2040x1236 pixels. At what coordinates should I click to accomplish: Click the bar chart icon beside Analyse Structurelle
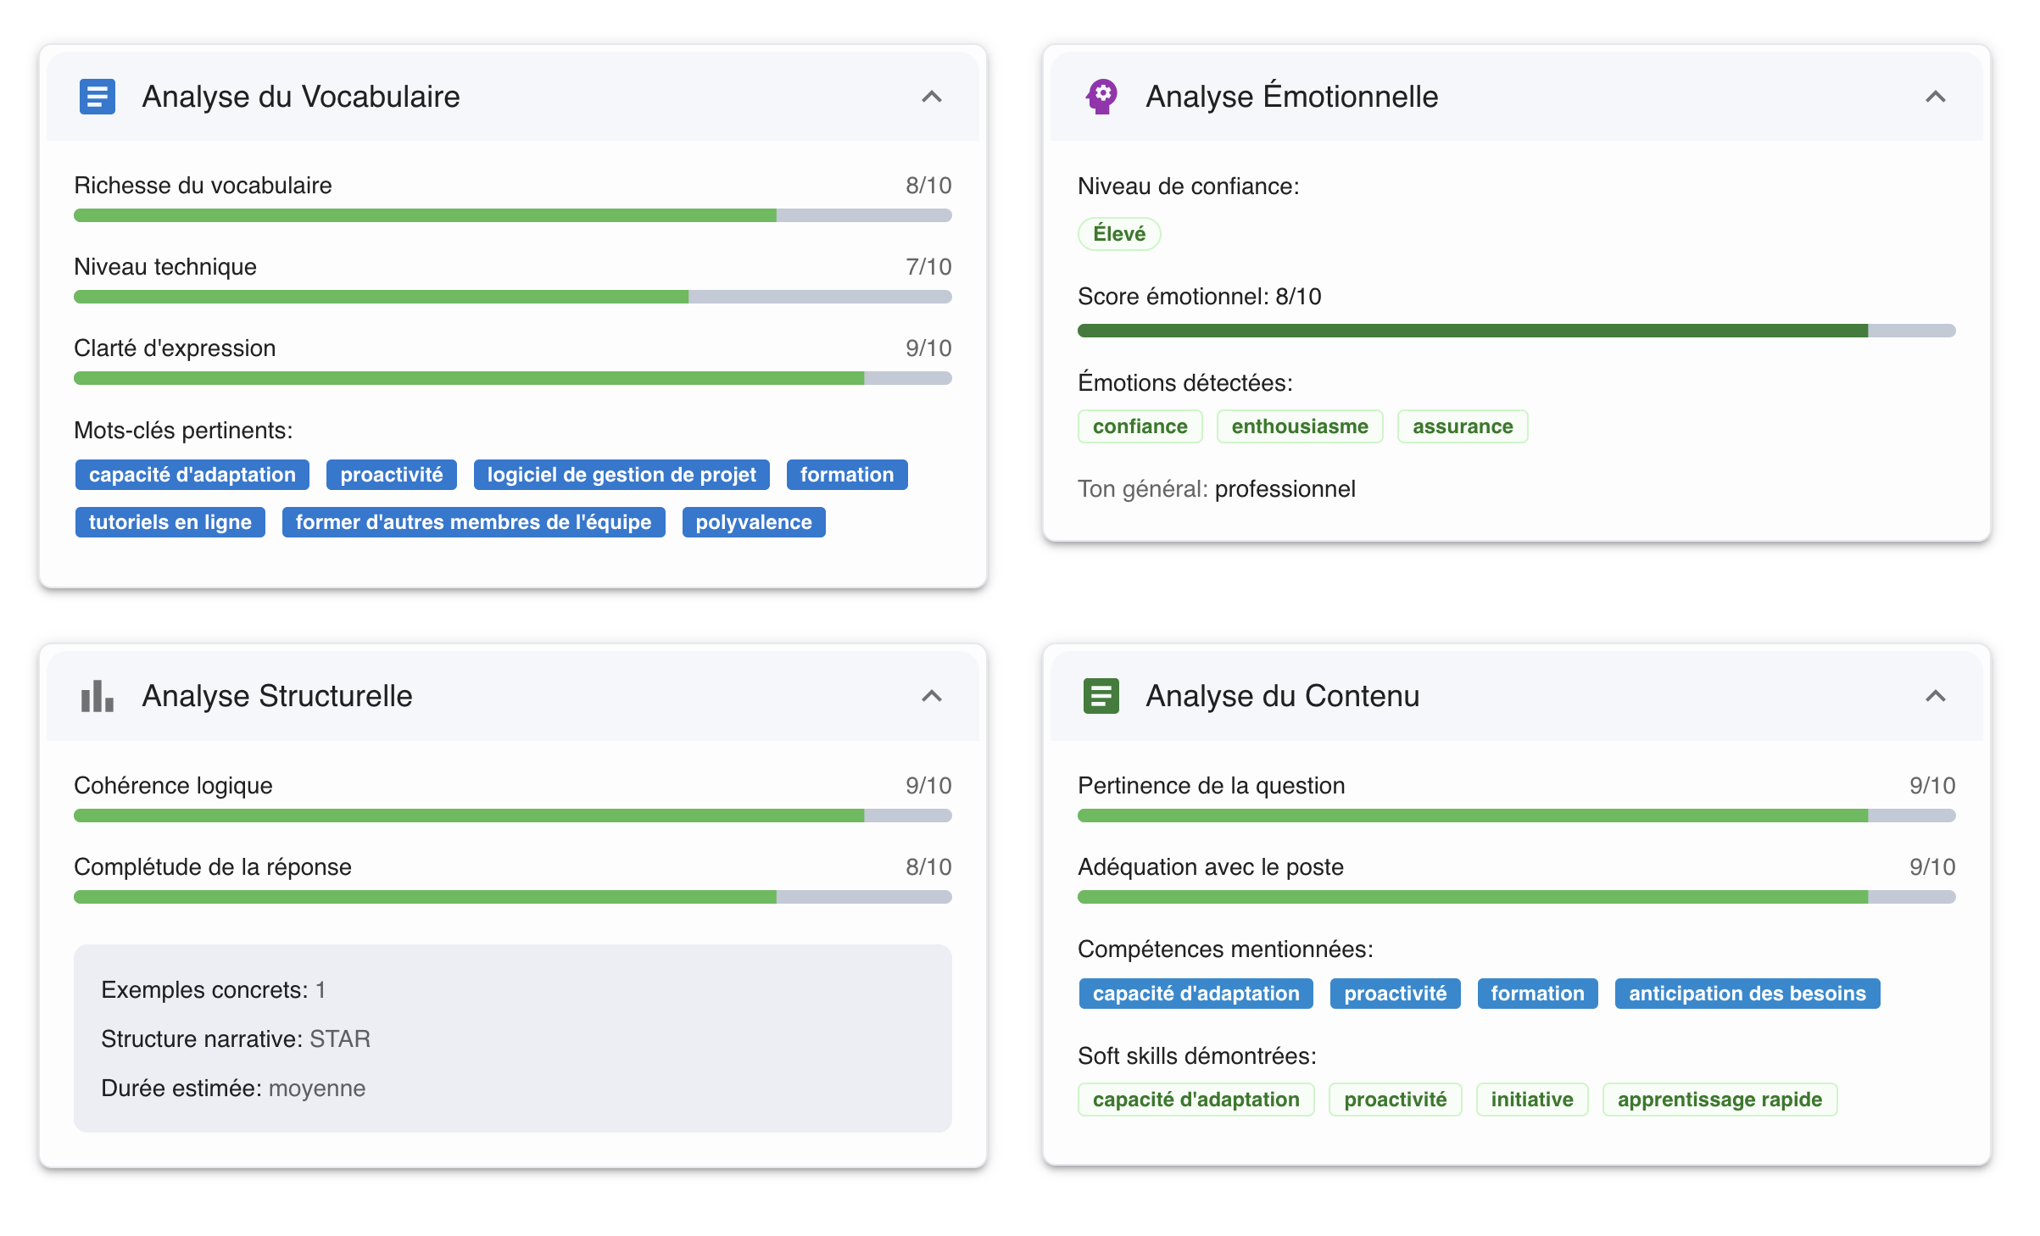98,696
